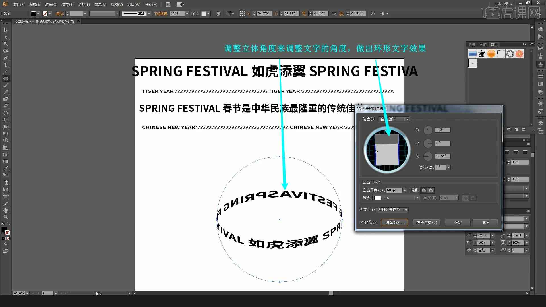Select the Selection tool in toolbar

[x=5, y=30]
